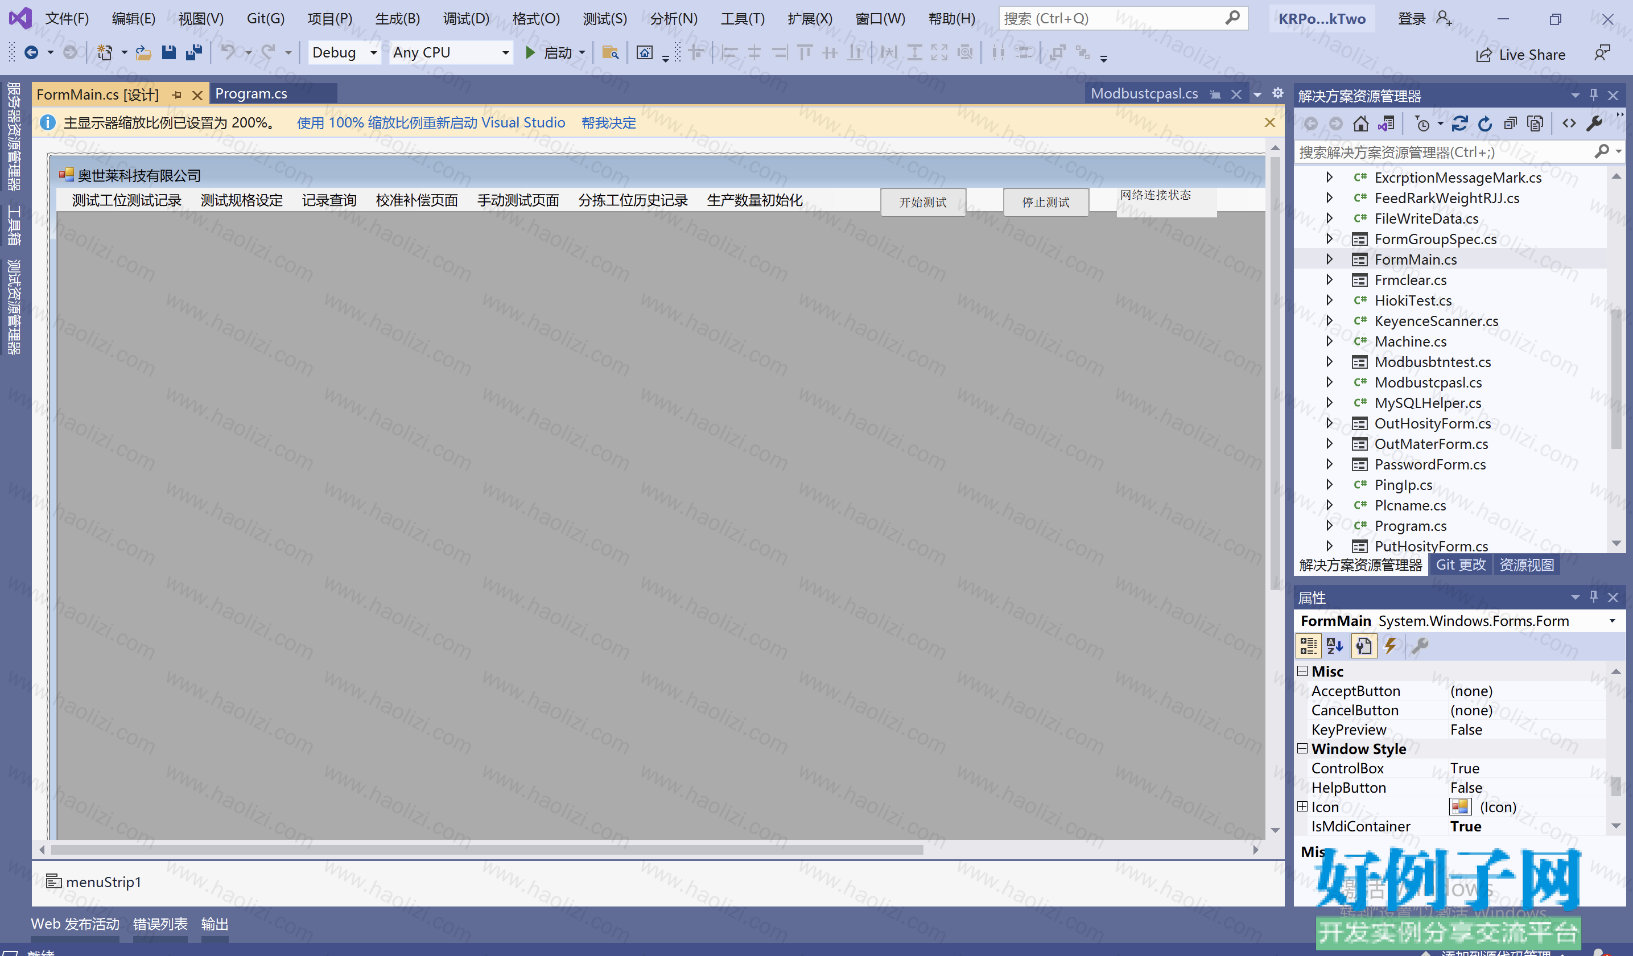This screenshot has width=1633, height=956.
Task: Click the Navigate Backward toolbar arrow
Action: coord(31,52)
